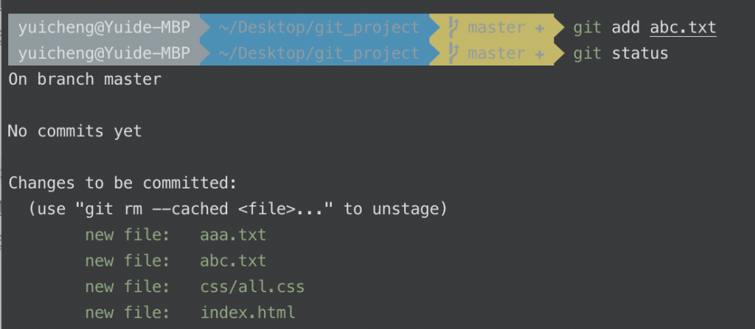
Task: Click the underlined abc.txt argument
Action: pyautogui.click(x=683, y=27)
